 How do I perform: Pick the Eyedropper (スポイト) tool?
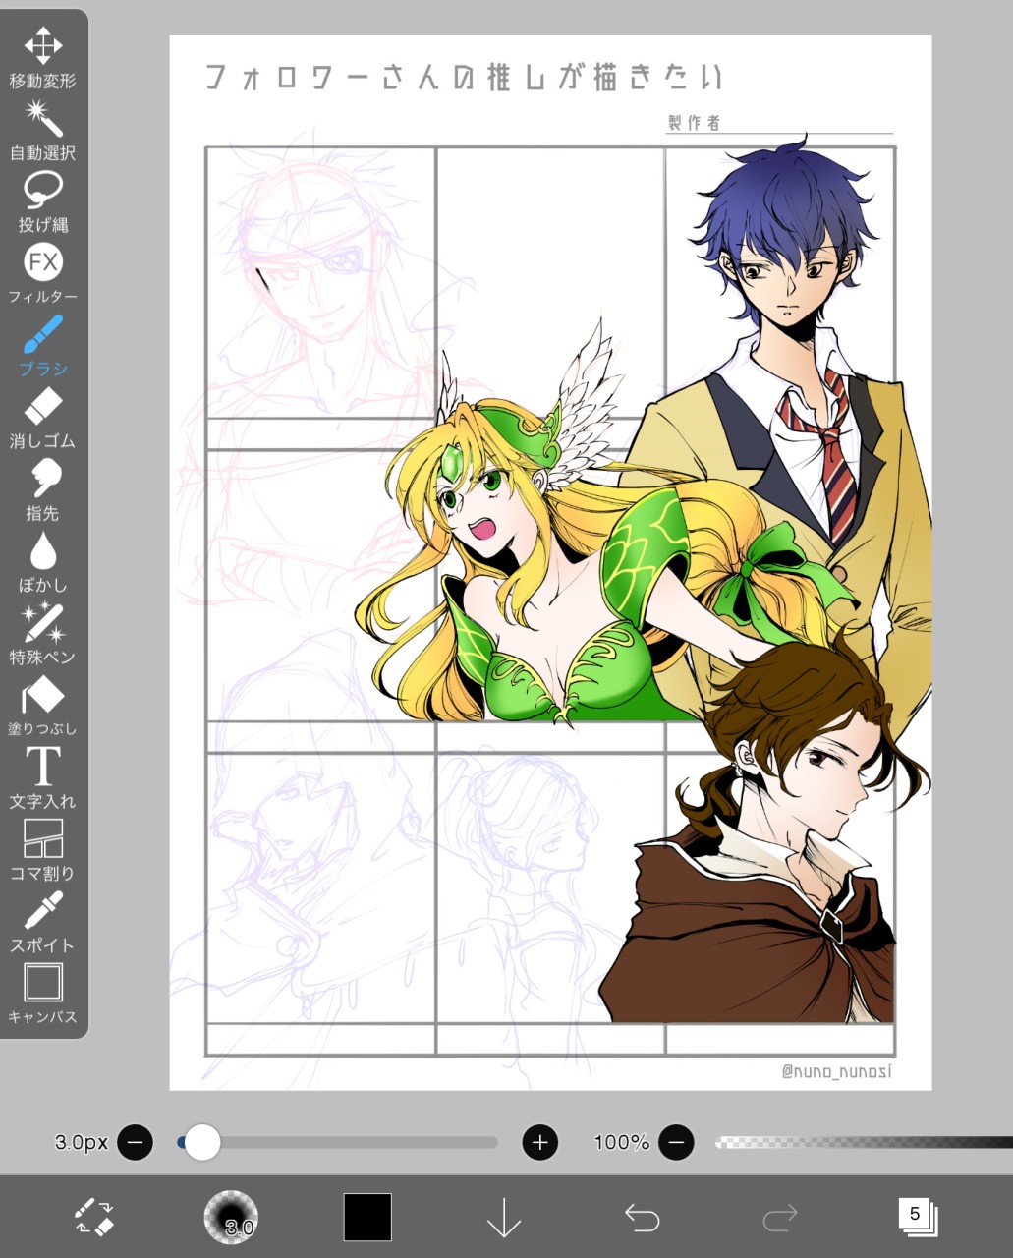click(43, 922)
